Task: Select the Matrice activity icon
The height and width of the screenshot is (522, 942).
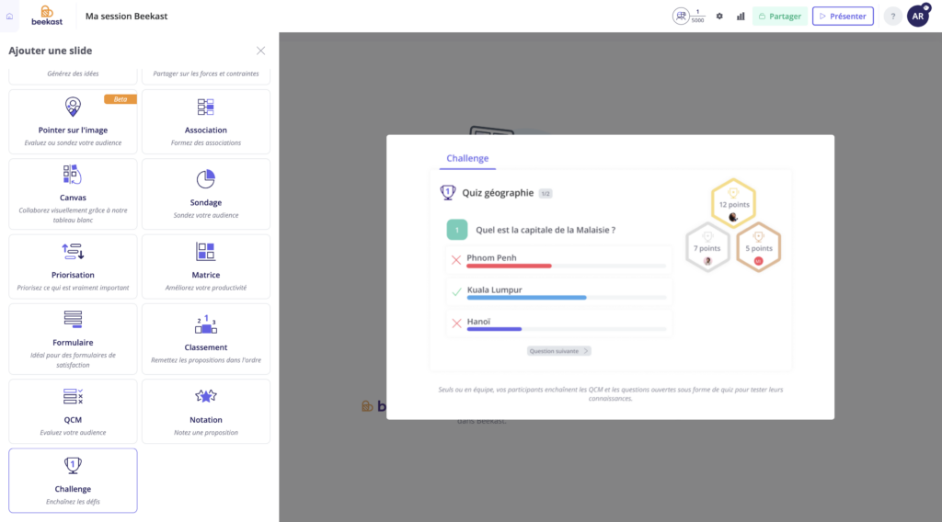Action: point(205,252)
